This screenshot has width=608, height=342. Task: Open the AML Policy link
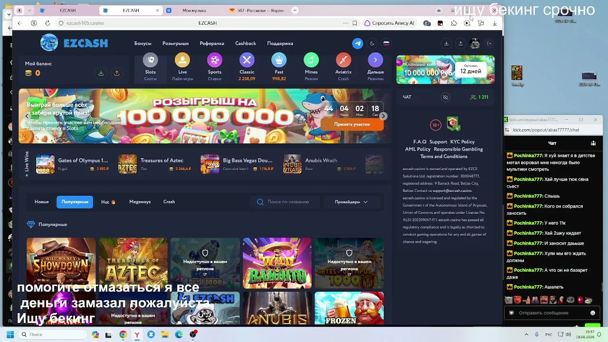click(x=418, y=149)
